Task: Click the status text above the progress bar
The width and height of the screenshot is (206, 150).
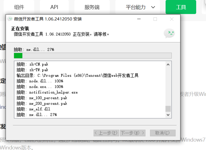Action: (x=34, y=50)
